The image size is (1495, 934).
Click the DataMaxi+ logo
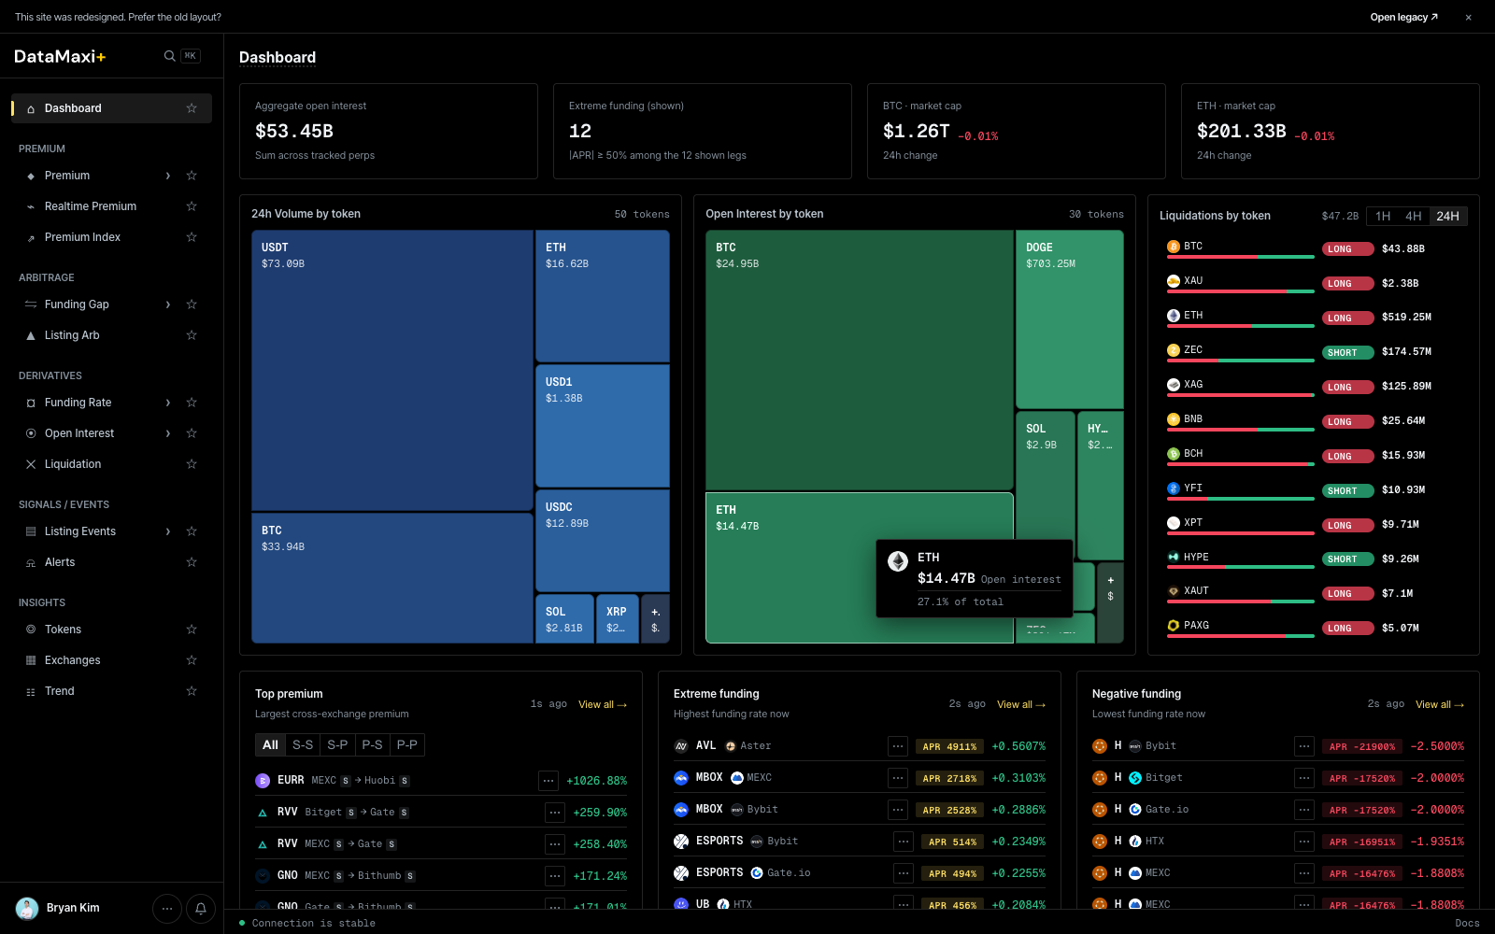pos(60,56)
